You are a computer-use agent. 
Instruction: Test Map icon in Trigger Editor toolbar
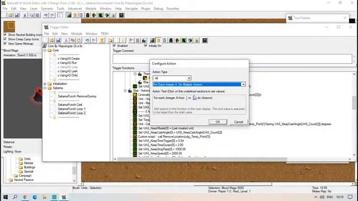click(x=205, y=40)
